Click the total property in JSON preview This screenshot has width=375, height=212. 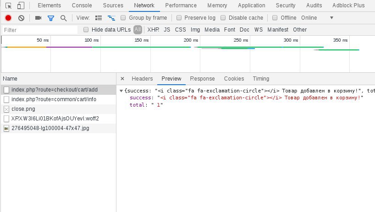(x=137, y=105)
